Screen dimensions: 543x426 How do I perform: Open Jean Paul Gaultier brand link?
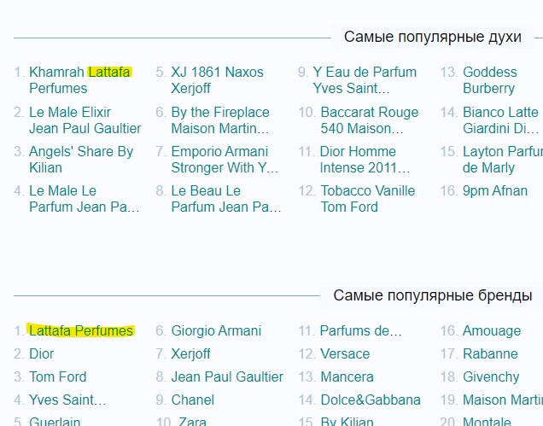pos(227,376)
